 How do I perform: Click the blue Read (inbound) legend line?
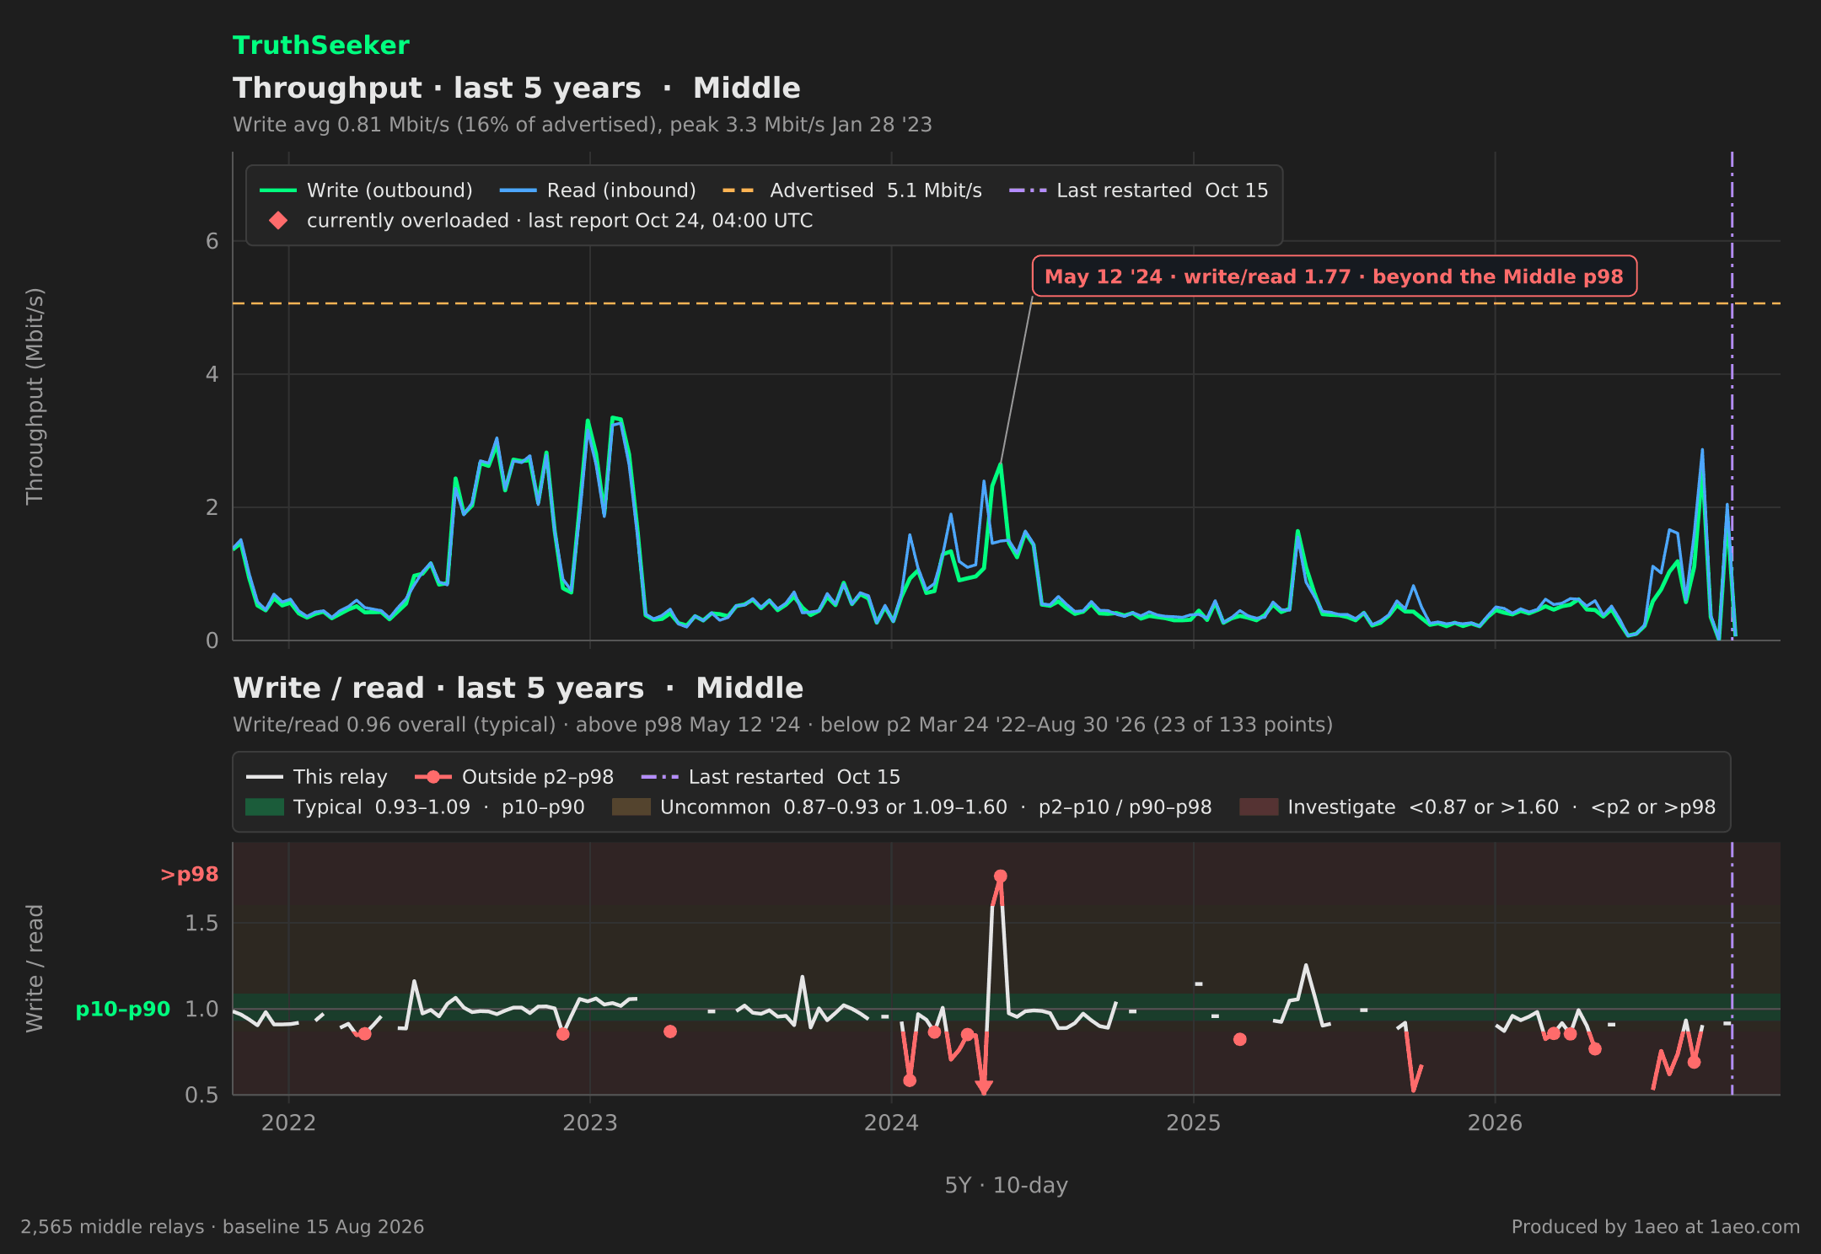coord(518,190)
